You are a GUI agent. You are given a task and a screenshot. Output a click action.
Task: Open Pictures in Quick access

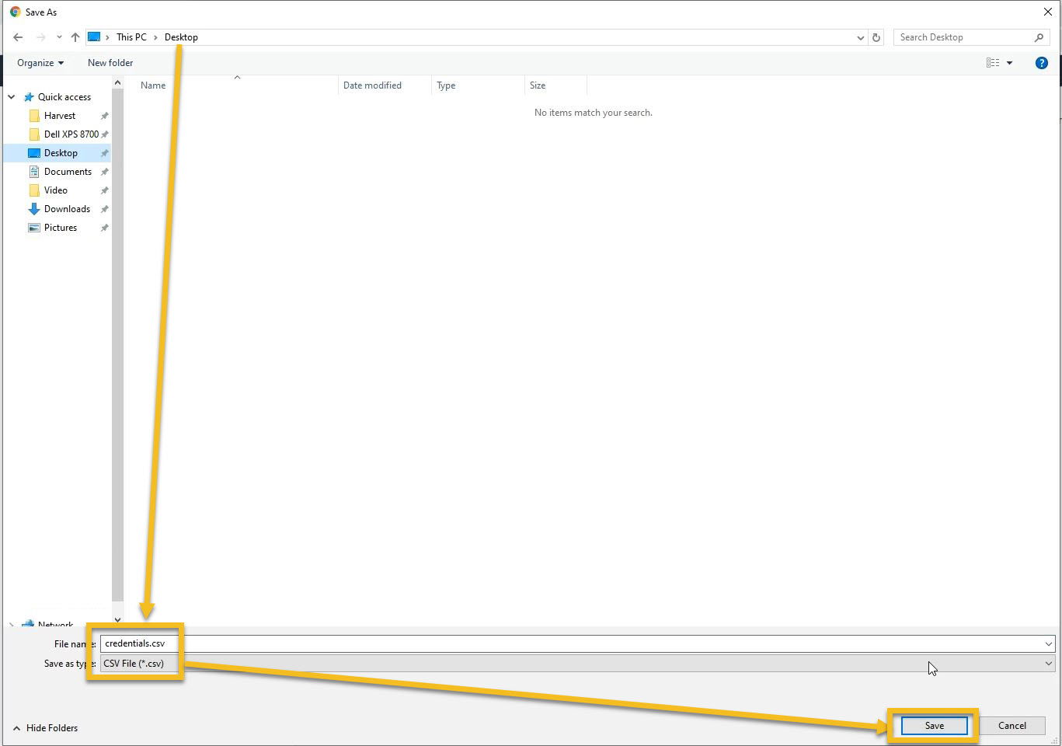(x=61, y=228)
